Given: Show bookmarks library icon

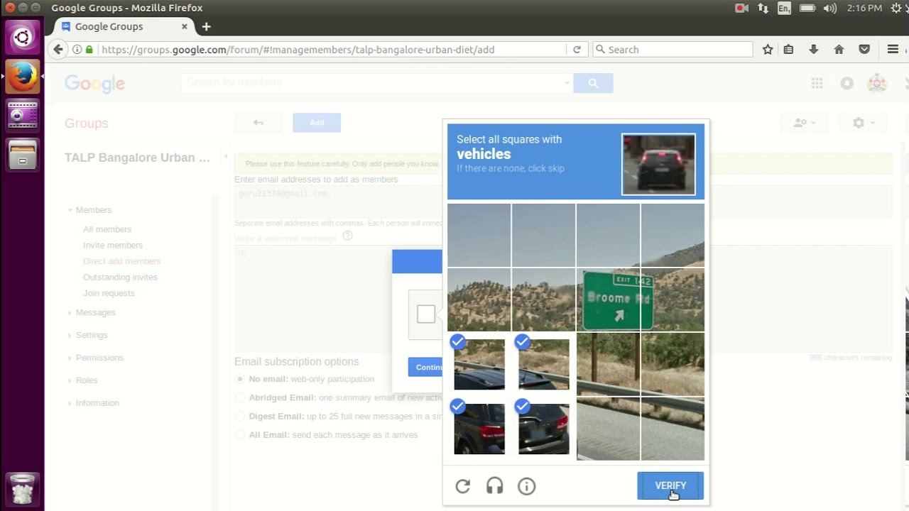Looking at the screenshot, I should point(788,50).
